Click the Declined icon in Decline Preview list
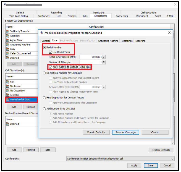 (7, 124)
